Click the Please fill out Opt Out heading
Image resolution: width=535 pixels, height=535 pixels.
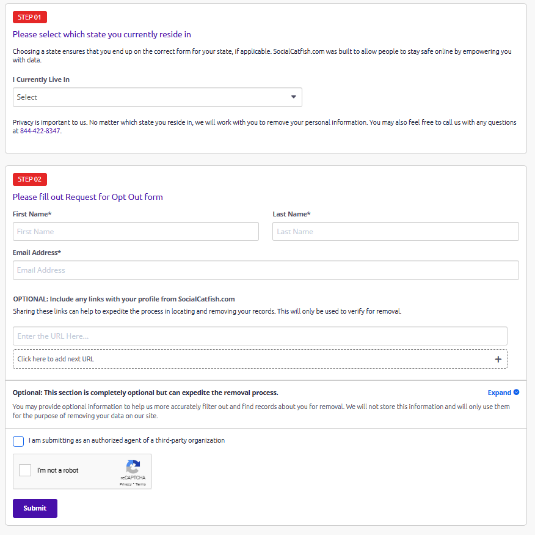(89, 197)
